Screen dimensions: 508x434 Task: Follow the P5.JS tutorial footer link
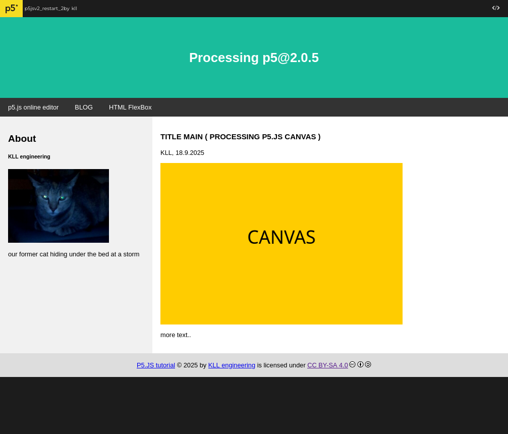click(x=156, y=365)
